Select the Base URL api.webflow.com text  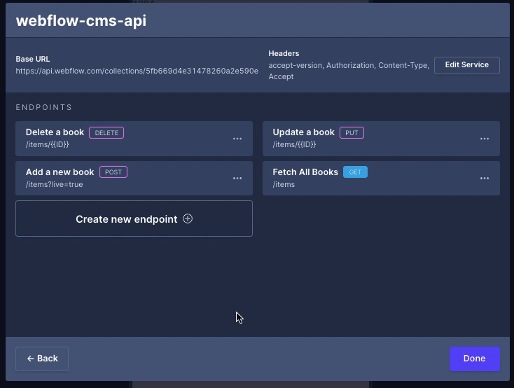click(x=137, y=71)
